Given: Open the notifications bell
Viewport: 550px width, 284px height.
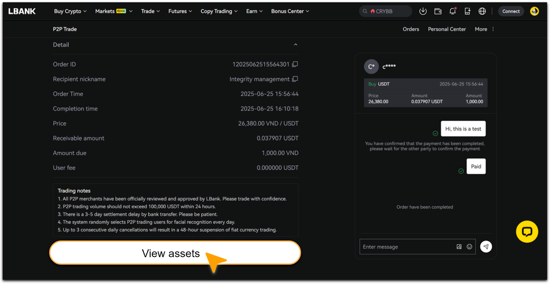Looking at the screenshot, I should (x=452, y=11).
